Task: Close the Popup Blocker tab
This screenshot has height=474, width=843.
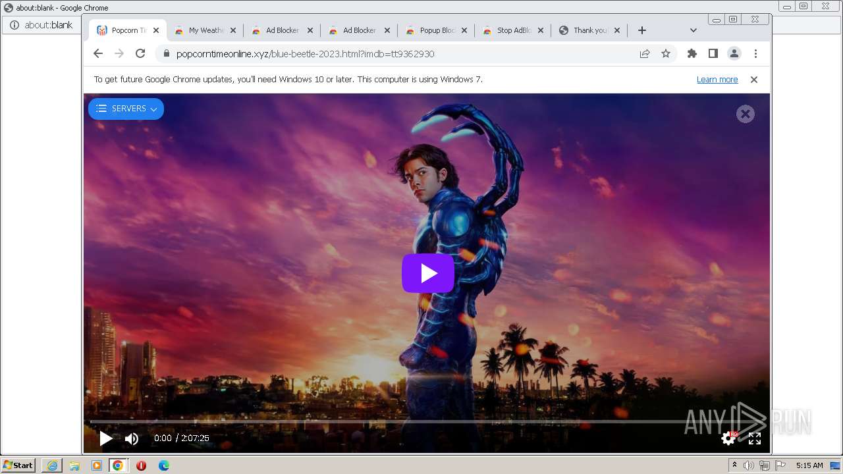Action: tap(464, 30)
